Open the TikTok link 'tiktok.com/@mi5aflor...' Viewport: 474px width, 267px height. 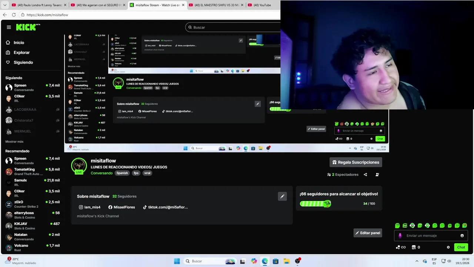(165, 207)
